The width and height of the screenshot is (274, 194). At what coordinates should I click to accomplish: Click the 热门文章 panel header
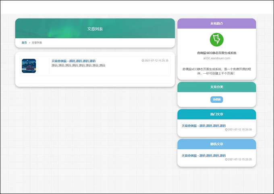point(216,114)
